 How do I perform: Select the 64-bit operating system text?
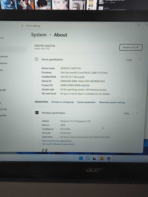pos(83,90)
